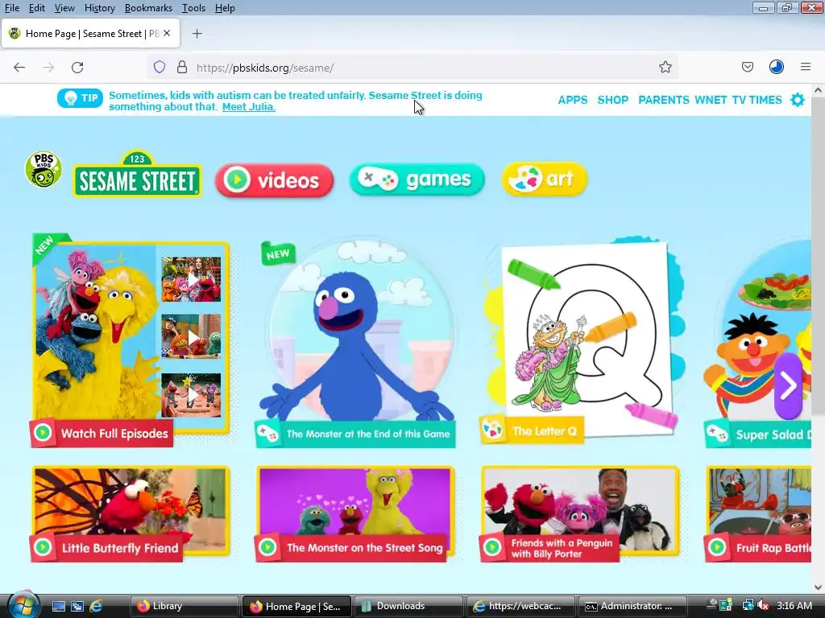The width and height of the screenshot is (825, 618).
Task: Click the TIP lightbulb badge
Action: click(x=80, y=98)
